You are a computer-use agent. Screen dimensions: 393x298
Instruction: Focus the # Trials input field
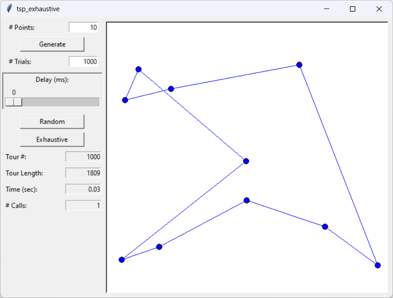point(83,61)
